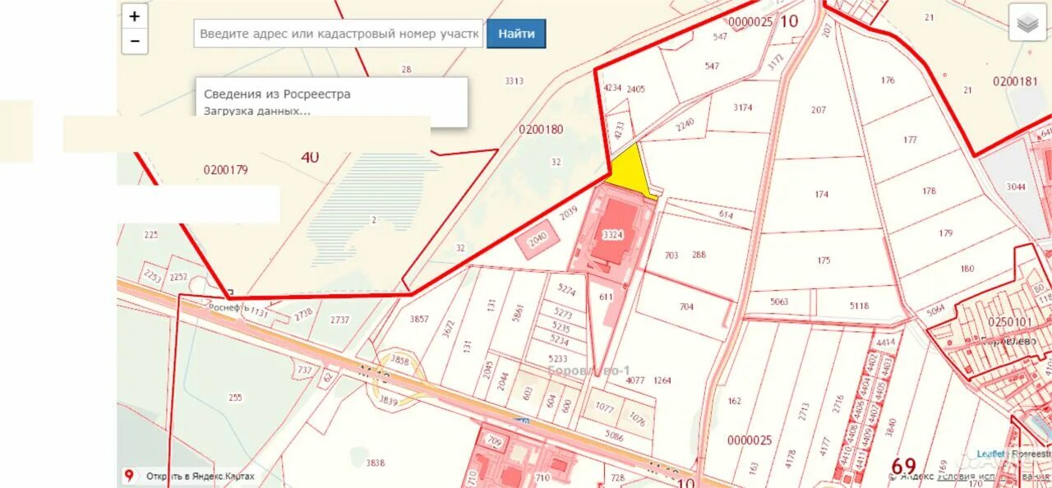The width and height of the screenshot is (1052, 488).
Task: Open map in Яндекс.Картах link
Action: [x=201, y=476]
